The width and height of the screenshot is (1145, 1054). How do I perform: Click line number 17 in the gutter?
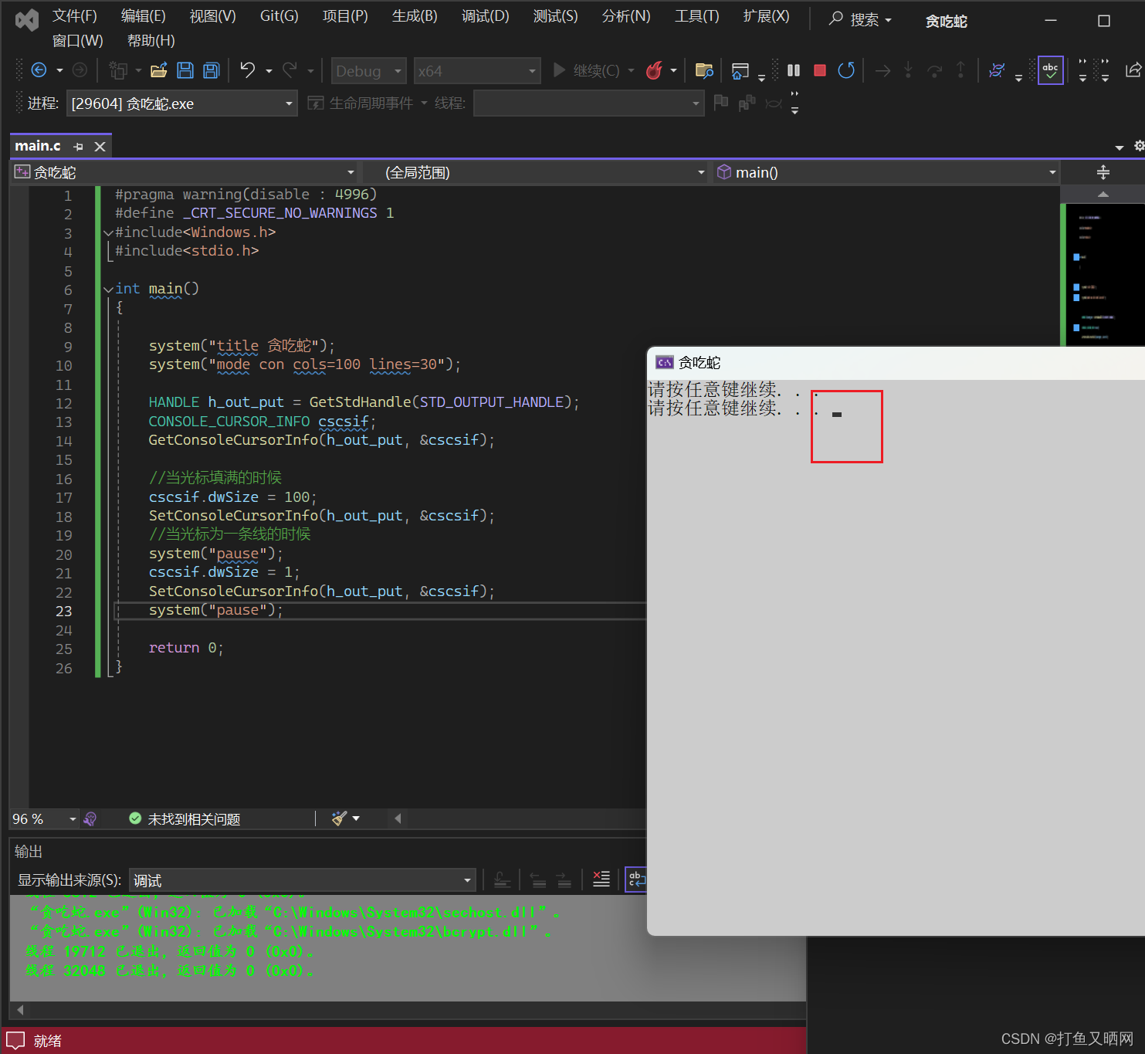64,498
